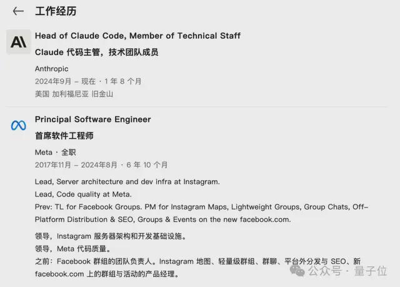The width and height of the screenshot is (400, 287).
Task: Open the Head of Claude Code position title
Action: [137, 36]
